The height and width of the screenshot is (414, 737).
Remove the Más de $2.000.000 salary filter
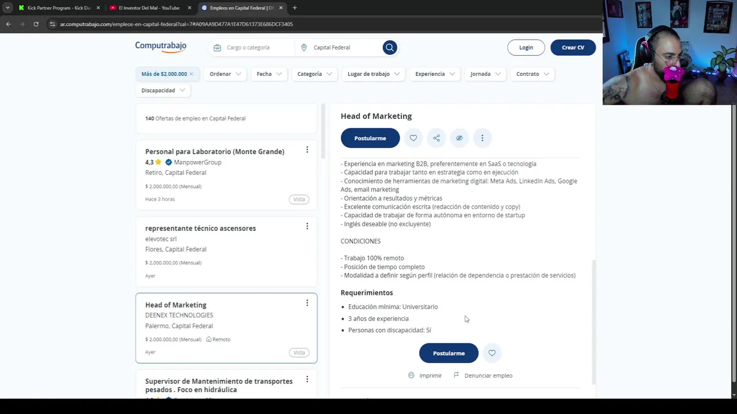[x=191, y=74]
